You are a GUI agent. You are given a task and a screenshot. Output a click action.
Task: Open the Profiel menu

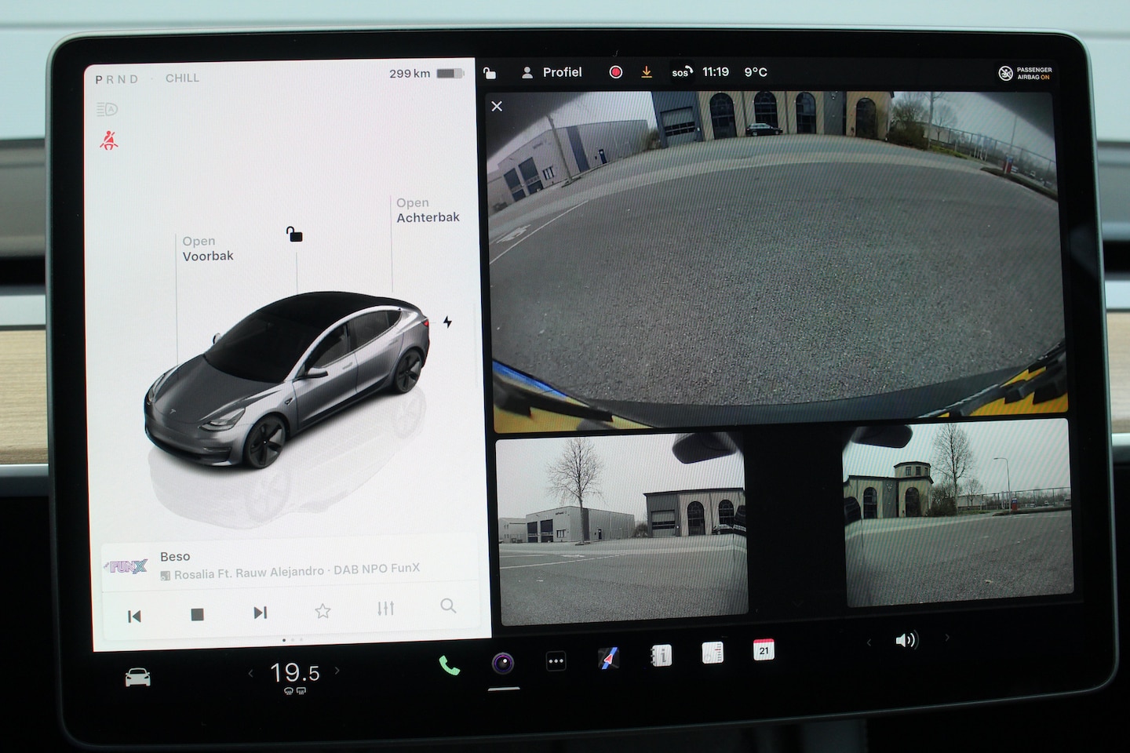coord(552,72)
